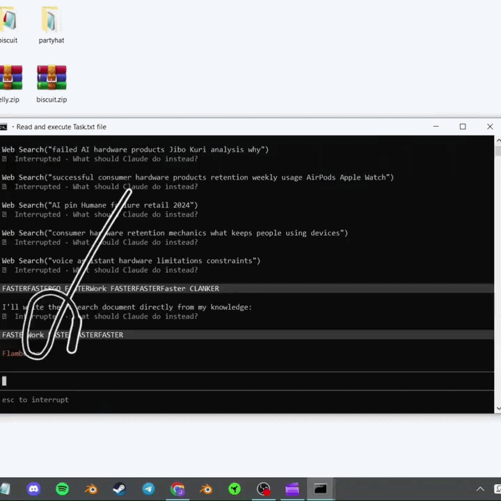Click the 'Read and execute Task.txt file' title
Screen dimensions: 501x501
pyautogui.click(x=61, y=127)
